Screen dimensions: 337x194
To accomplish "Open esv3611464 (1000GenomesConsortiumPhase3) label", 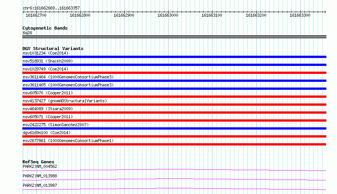I will [68, 77].
